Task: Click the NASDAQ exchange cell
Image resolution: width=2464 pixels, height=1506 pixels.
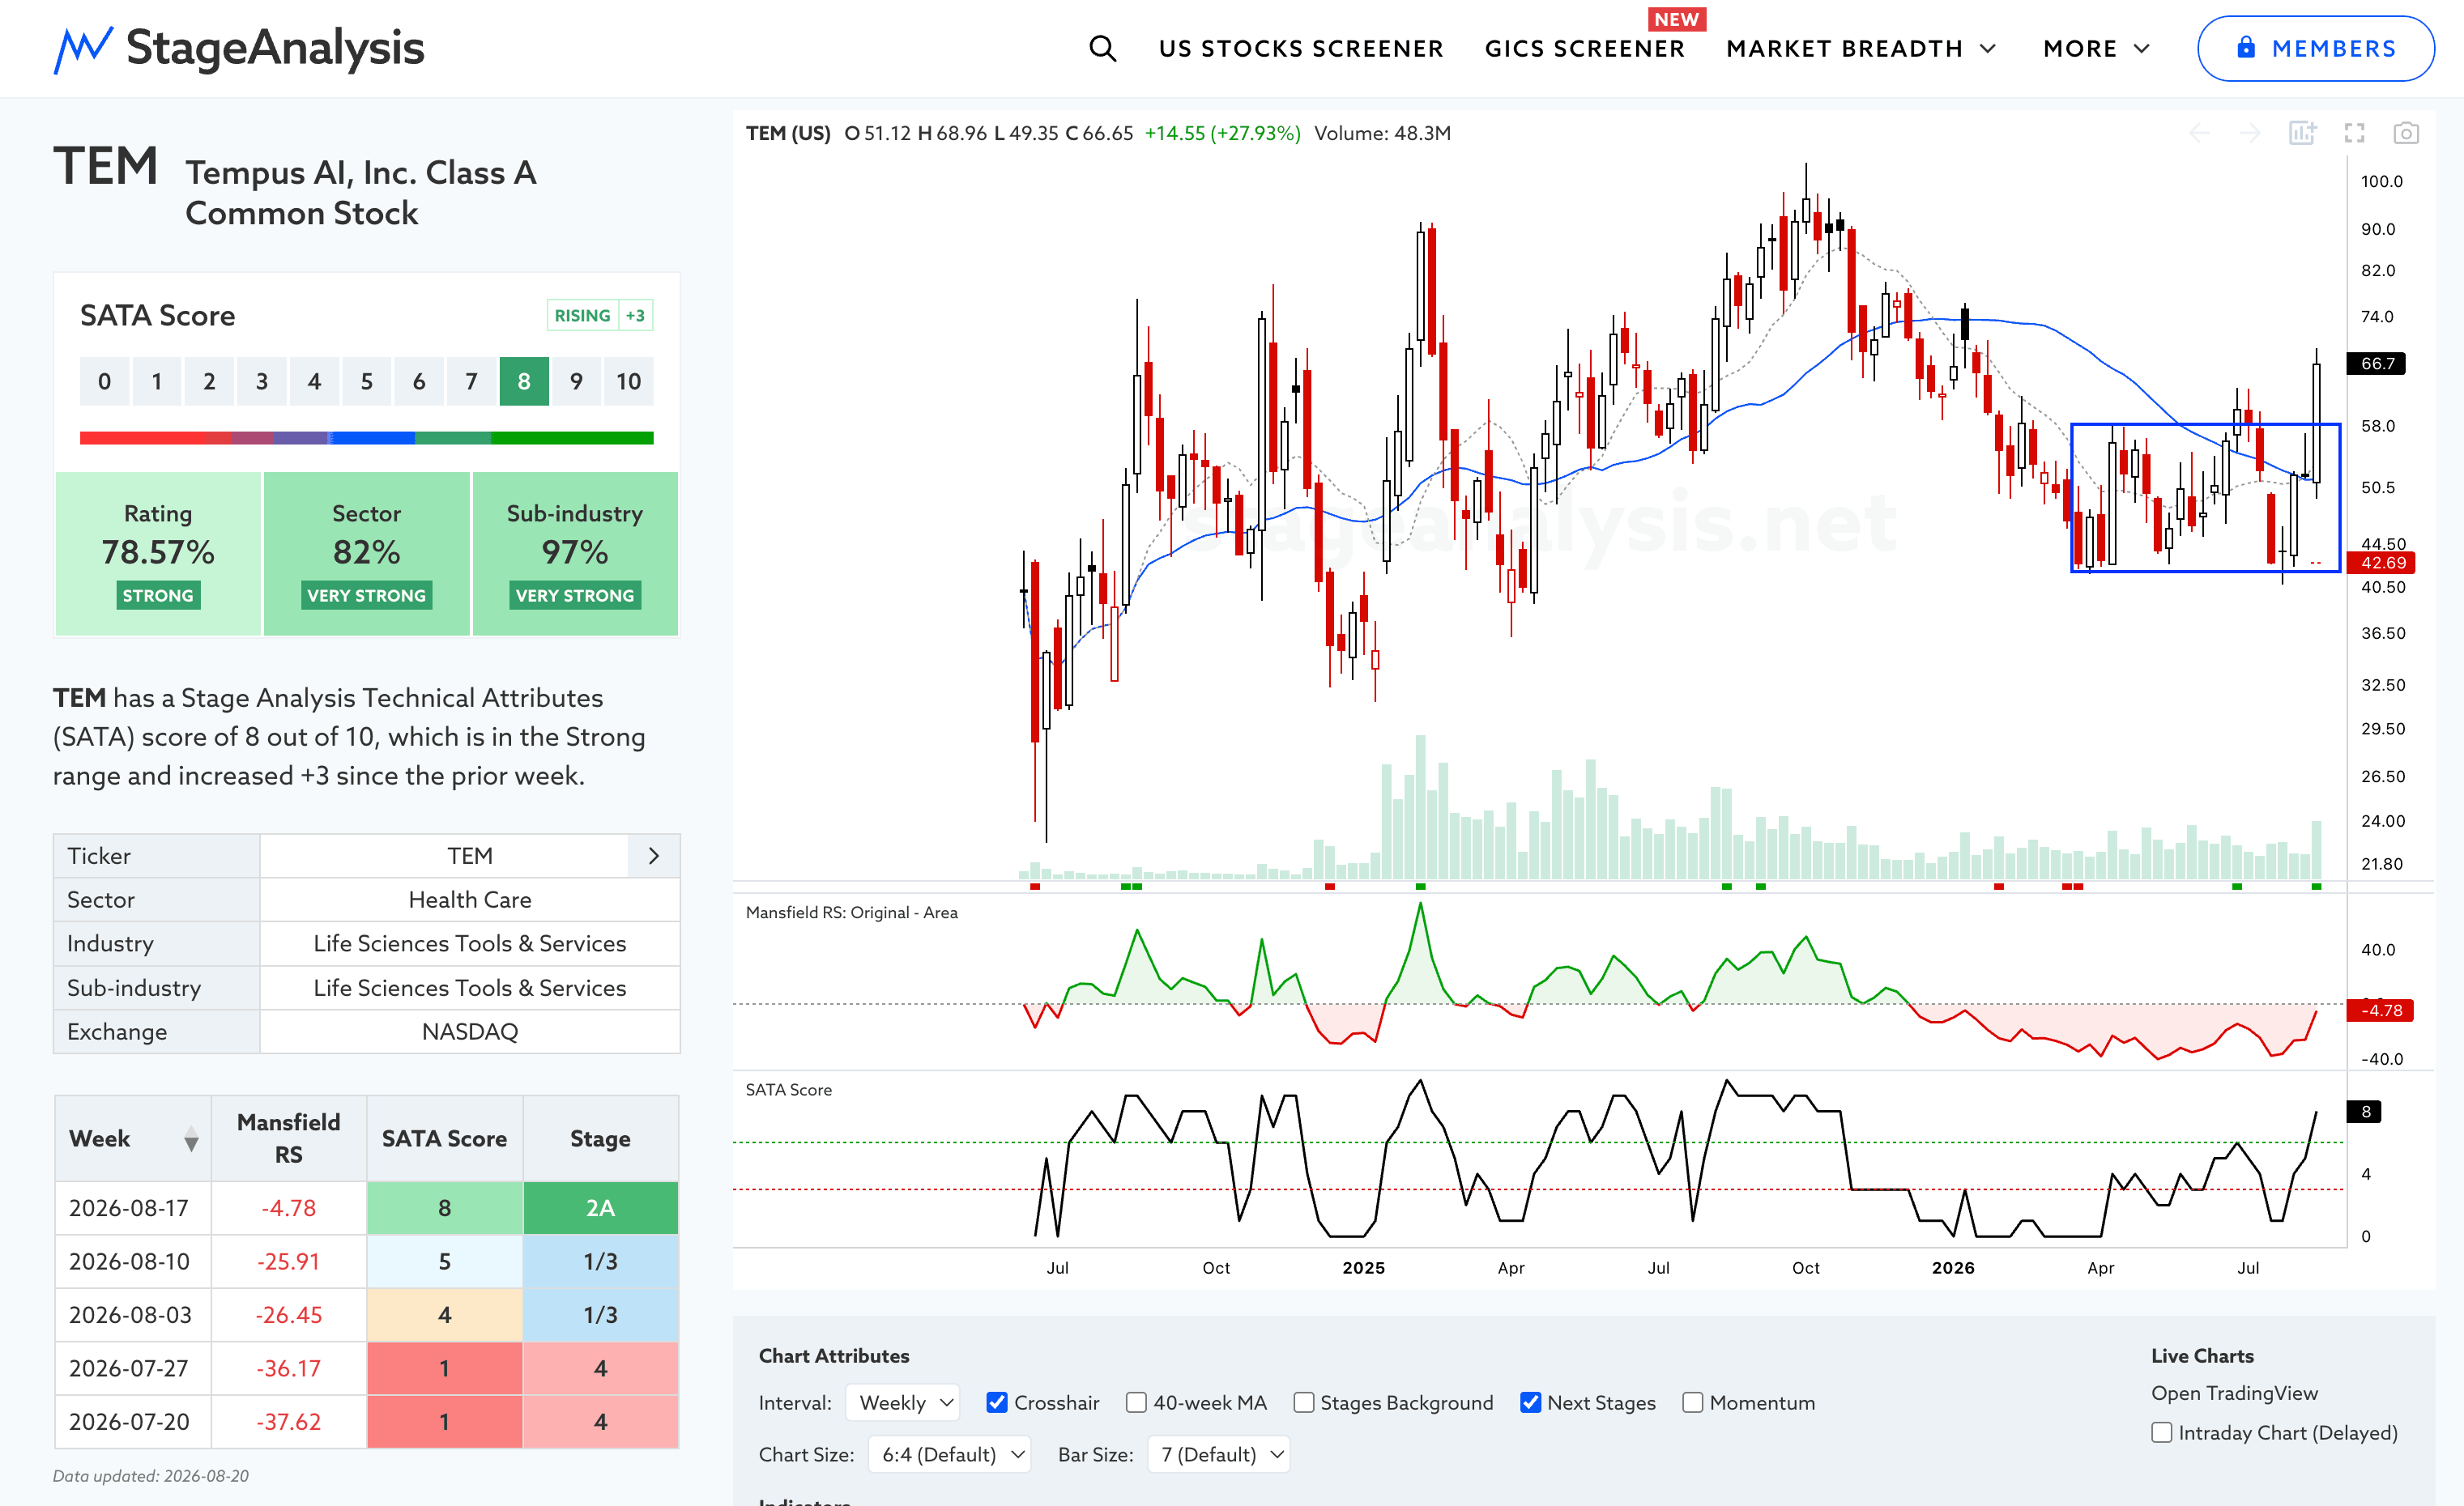Action: coord(470,1032)
